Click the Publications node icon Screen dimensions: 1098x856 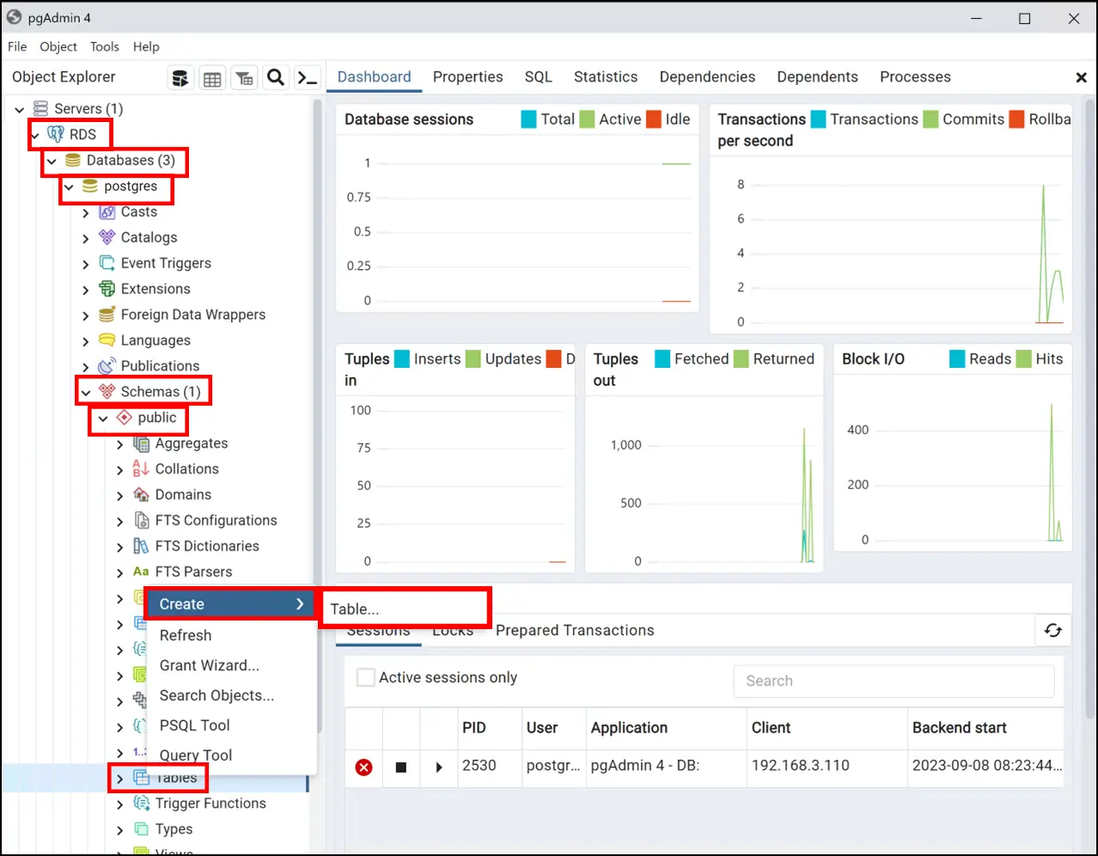click(x=107, y=366)
